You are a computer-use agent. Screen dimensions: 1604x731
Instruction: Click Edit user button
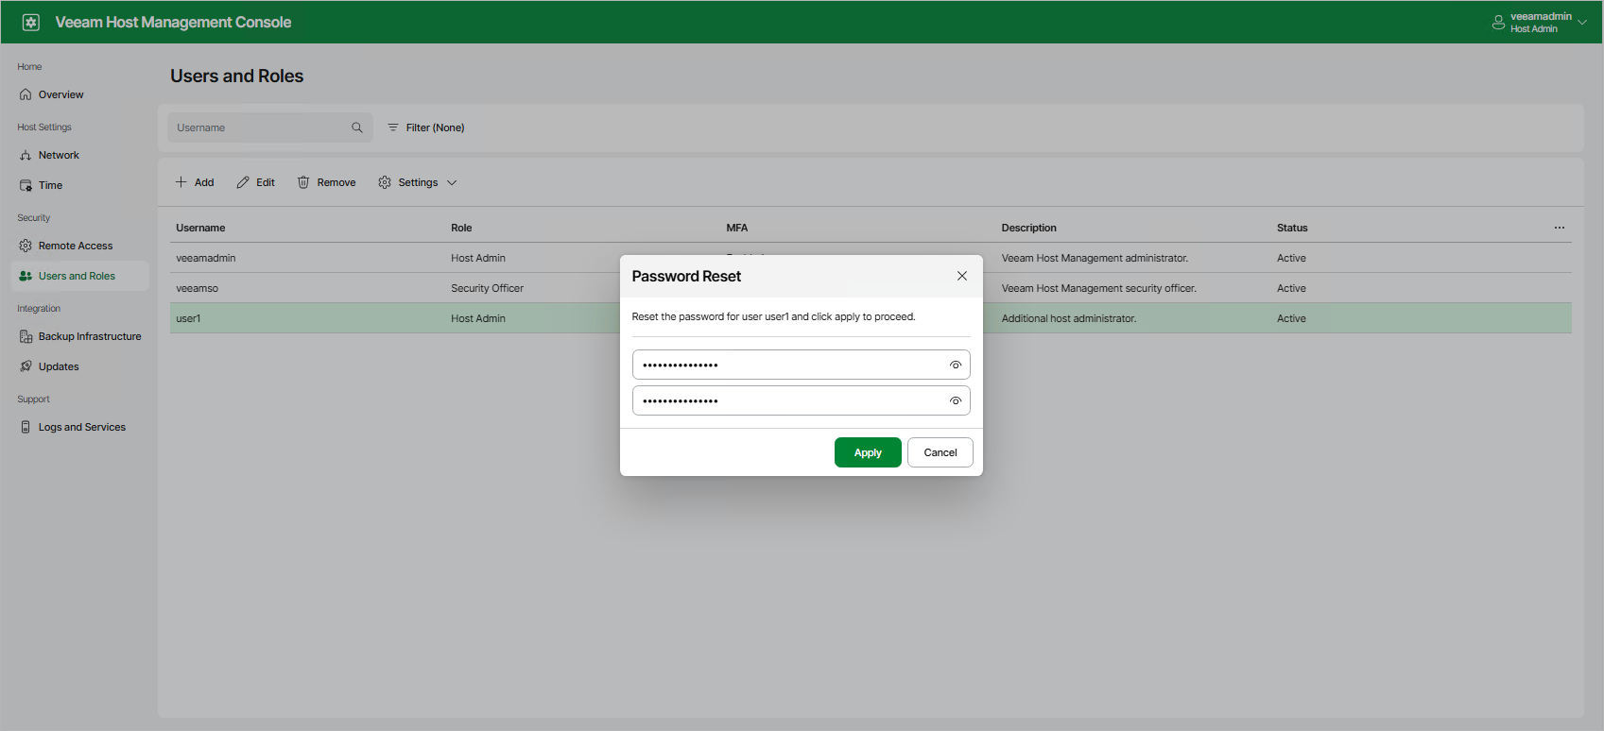[x=255, y=182]
